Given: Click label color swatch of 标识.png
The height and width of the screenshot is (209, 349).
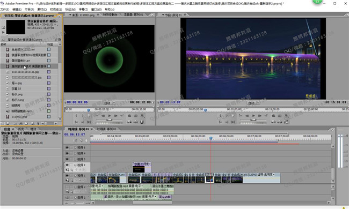Looking at the screenshot, I should (x=49, y=94).
